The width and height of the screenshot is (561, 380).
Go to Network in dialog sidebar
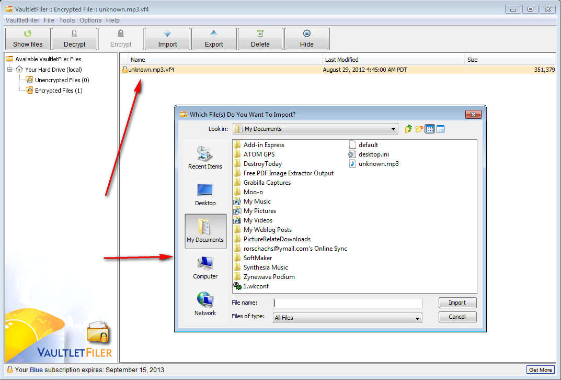point(205,305)
